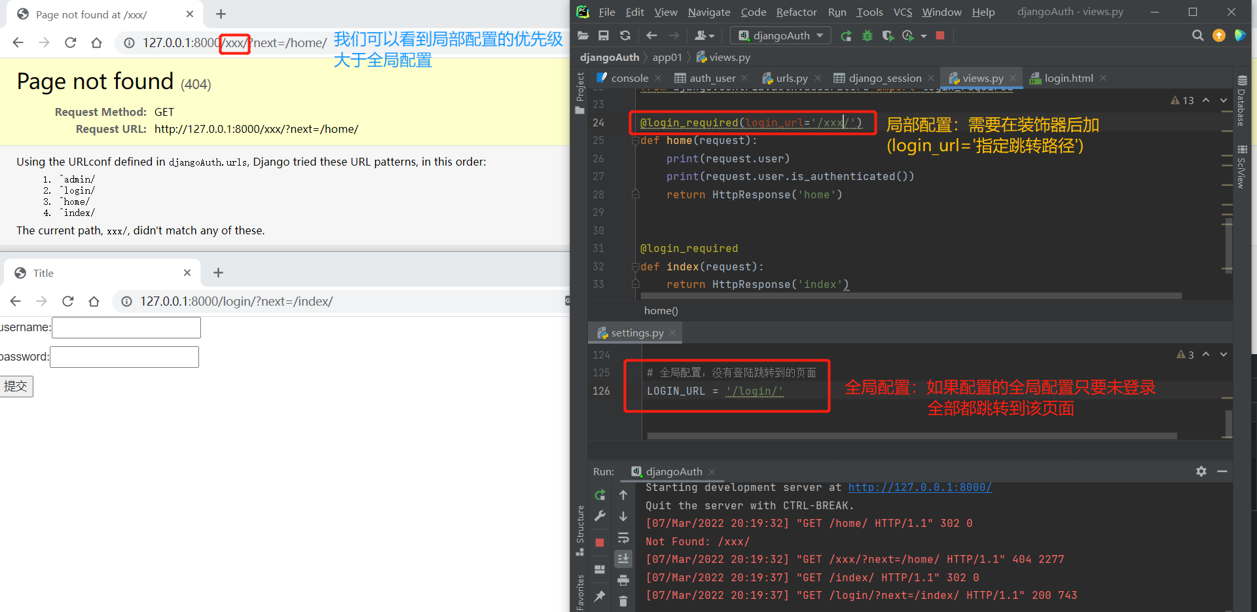Image resolution: width=1257 pixels, height=612 pixels.
Task: Reload all from disk in PyCharm toolbar
Action: (625, 35)
